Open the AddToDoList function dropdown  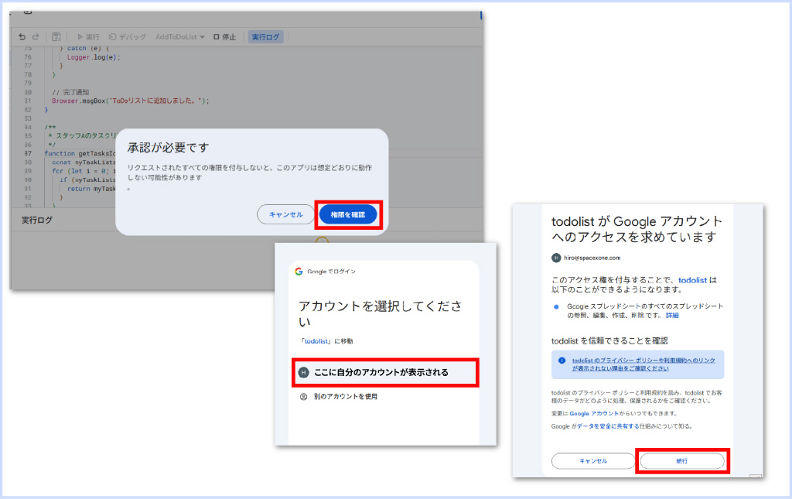[179, 36]
